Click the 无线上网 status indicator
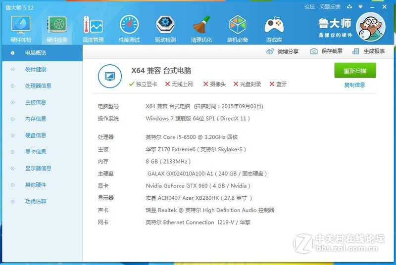 179,84
